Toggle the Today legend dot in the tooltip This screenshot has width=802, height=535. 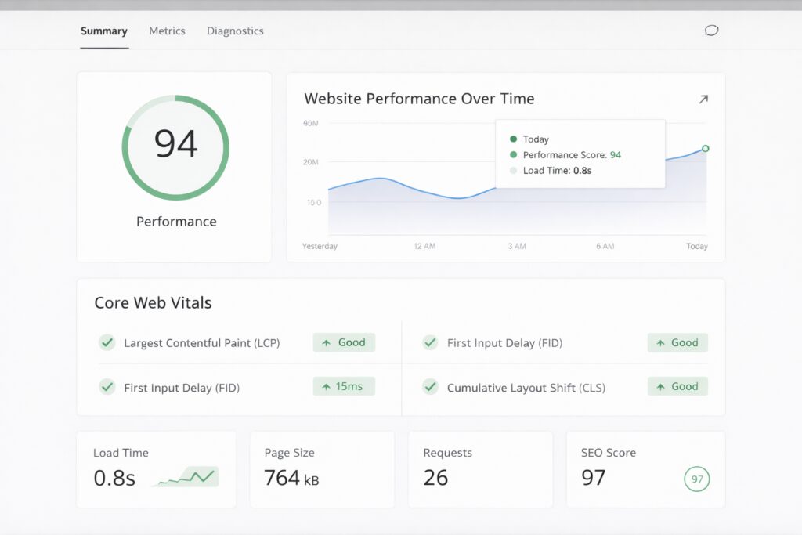click(x=511, y=139)
